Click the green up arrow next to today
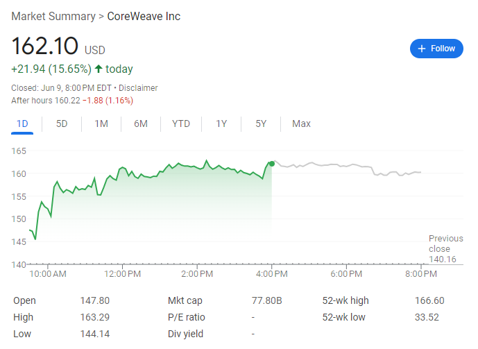 click(x=98, y=69)
